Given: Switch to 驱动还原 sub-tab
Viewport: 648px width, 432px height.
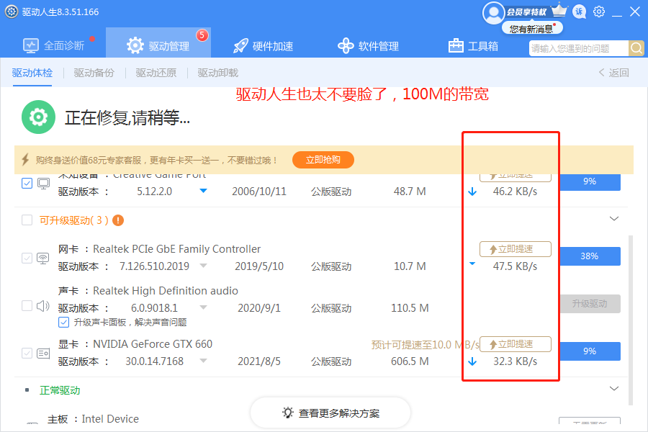Looking at the screenshot, I should pyautogui.click(x=156, y=73).
